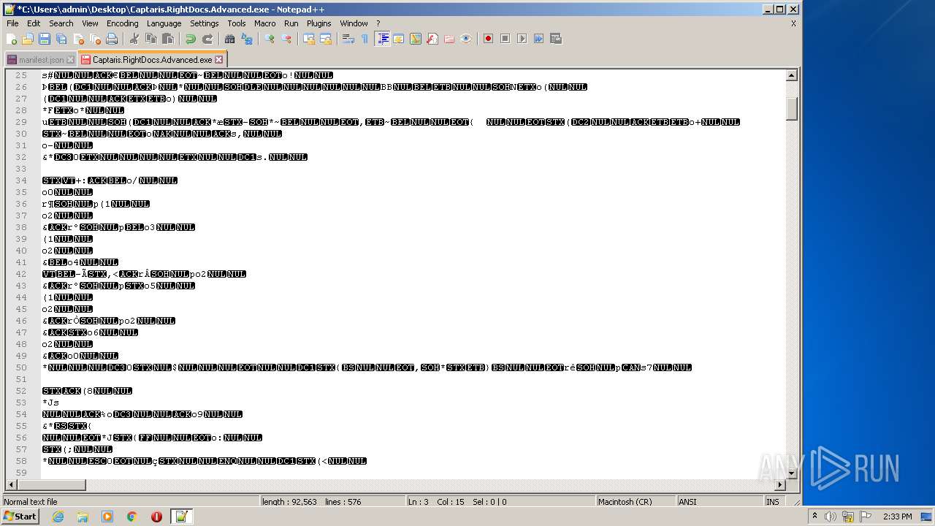Cut selection with the scissors icon

click(x=134, y=39)
